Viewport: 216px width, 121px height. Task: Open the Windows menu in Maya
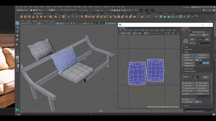click(x=48, y=7)
